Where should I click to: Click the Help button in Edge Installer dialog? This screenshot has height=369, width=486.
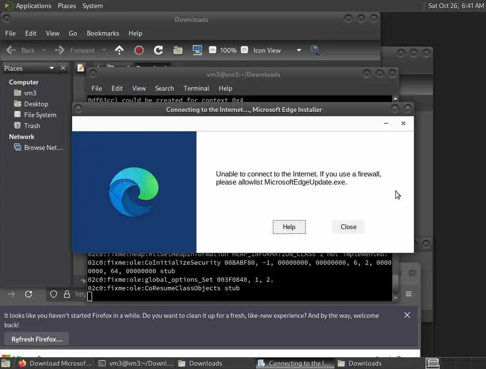[x=289, y=227]
